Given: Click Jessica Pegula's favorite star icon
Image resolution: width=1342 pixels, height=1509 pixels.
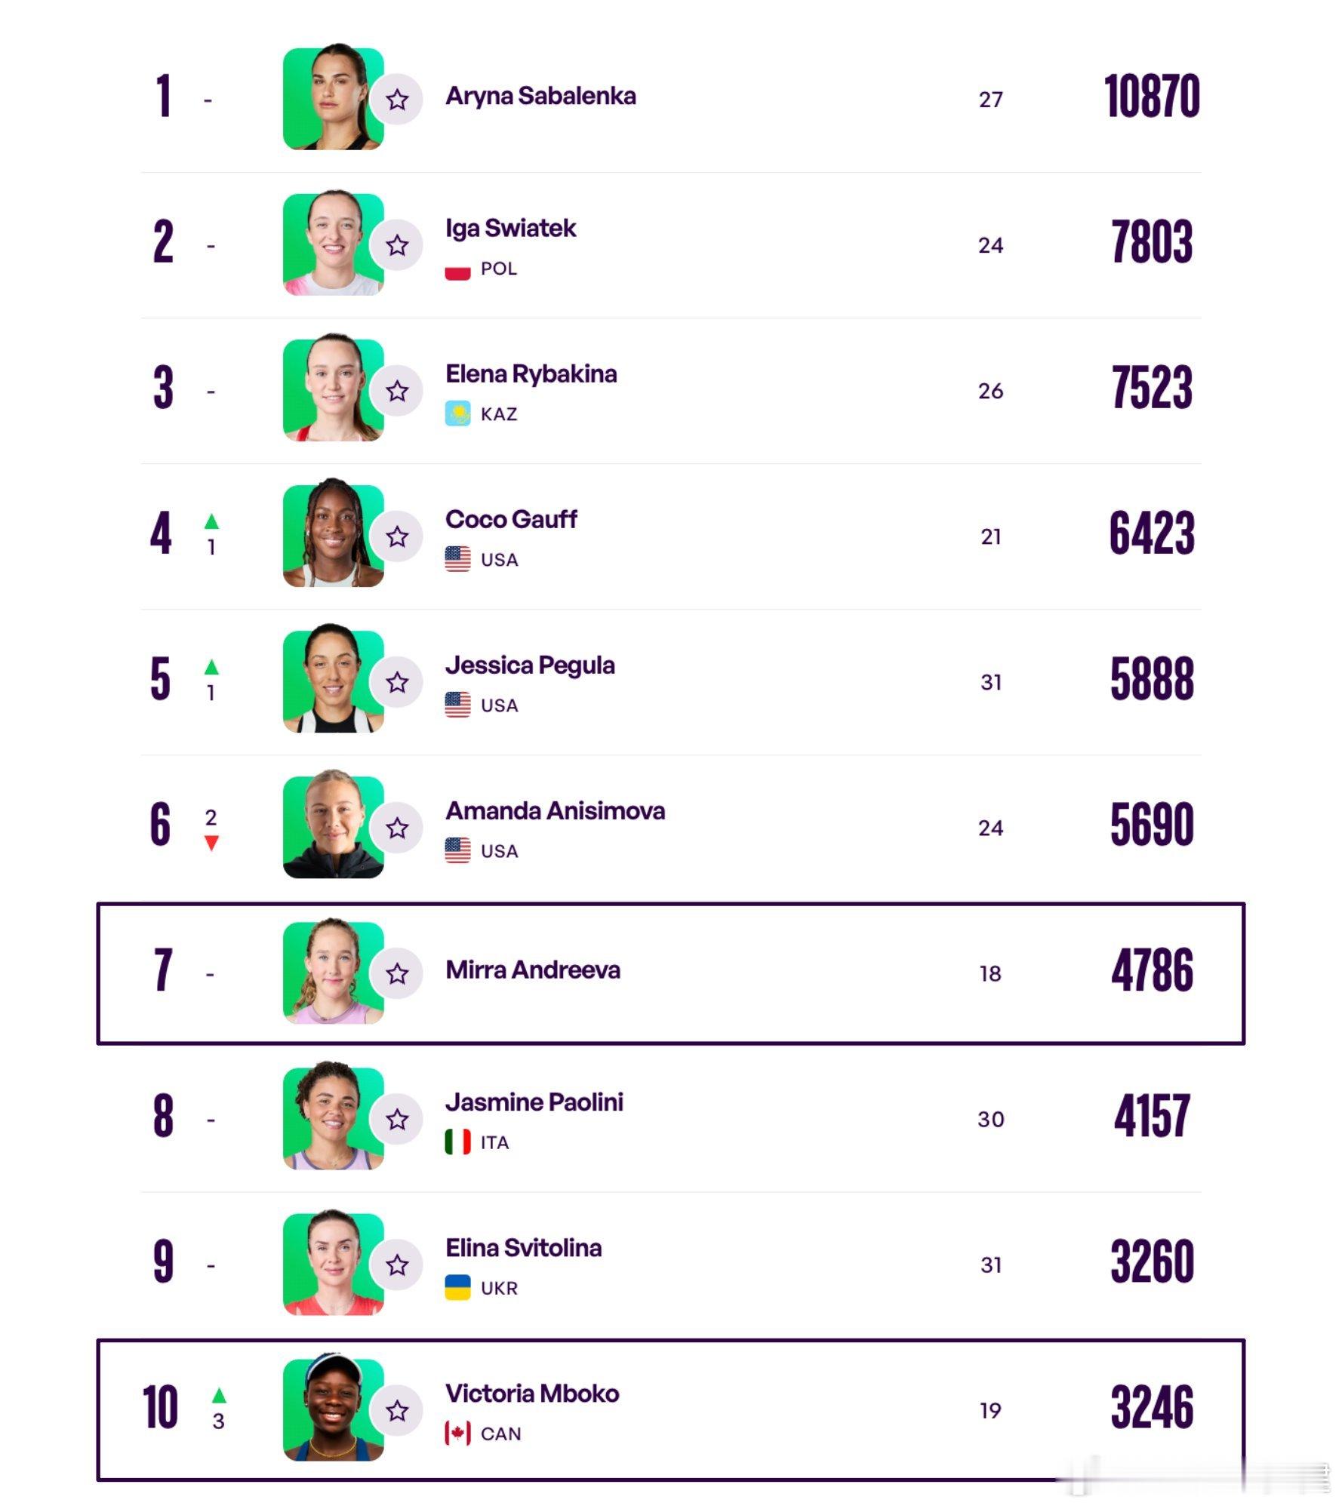Looking at the screenshot, I should tap(397, 682).
